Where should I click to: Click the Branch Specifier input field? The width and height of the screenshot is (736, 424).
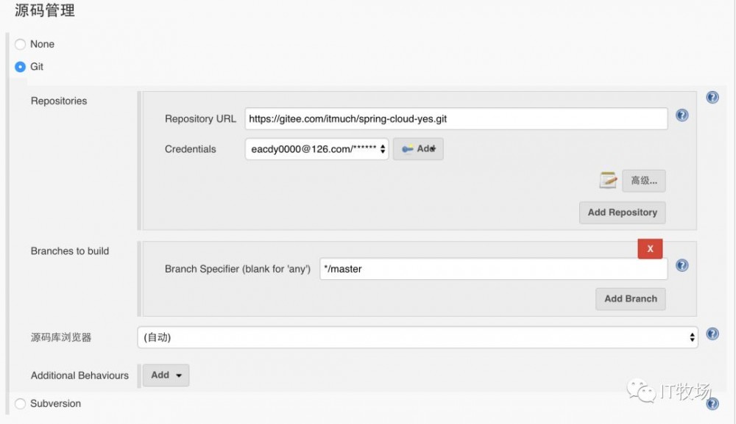click(x=493, y=269)
